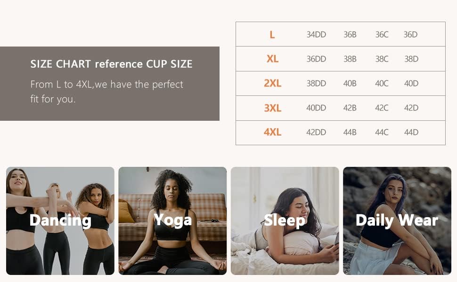Click the 42D cup size cell
Viewport: 457px width, 282px height.
[x=411, y=108]
